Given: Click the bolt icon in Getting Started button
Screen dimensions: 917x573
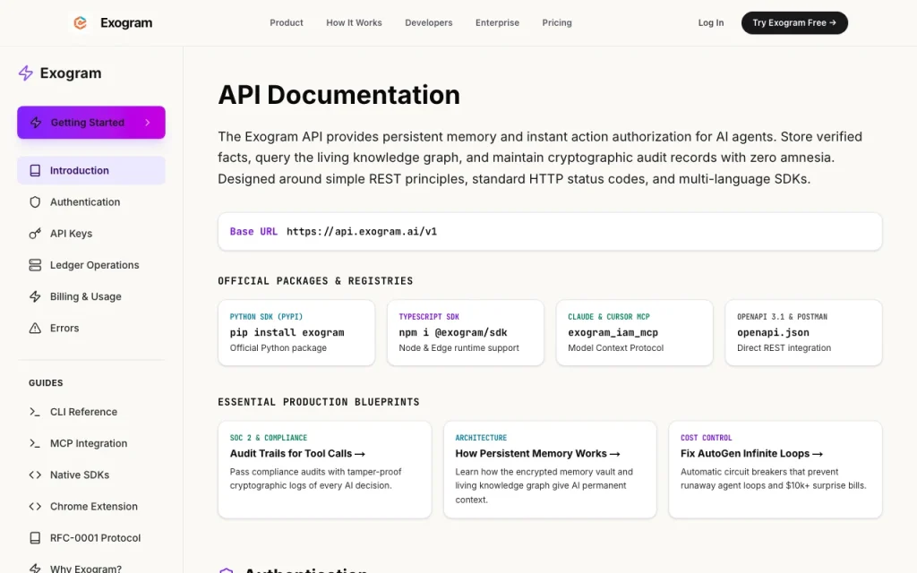Looking at the screenshot, I should 36,122.
